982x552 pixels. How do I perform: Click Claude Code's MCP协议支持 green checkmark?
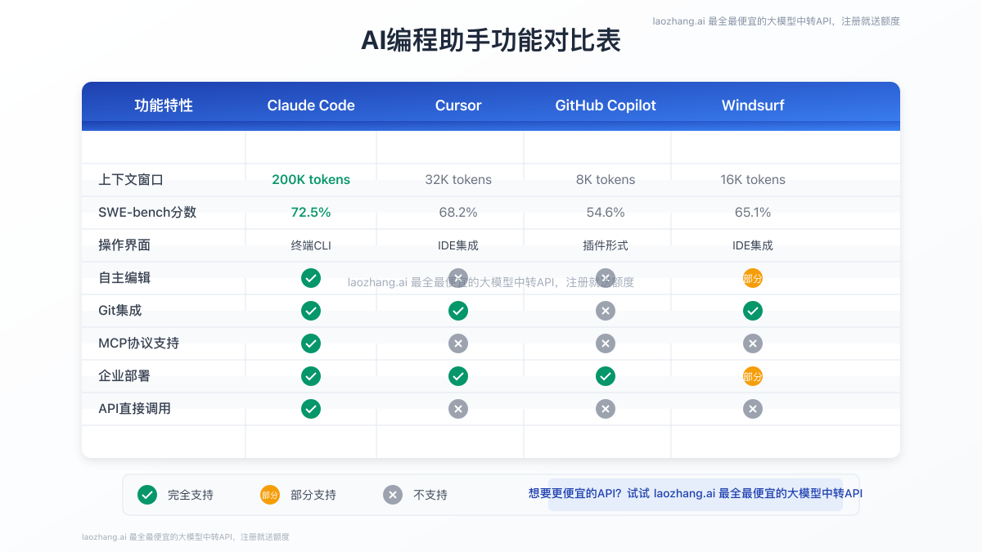pos(311,343)
